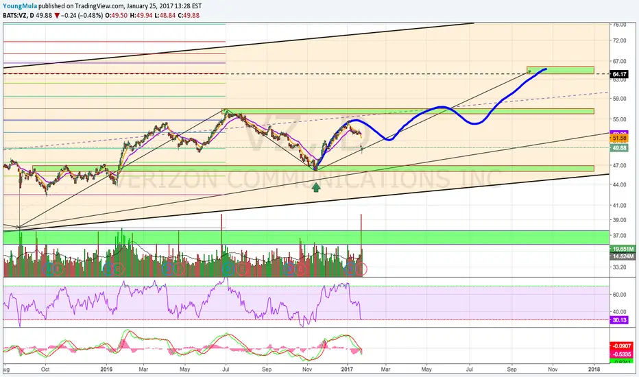Click the purple 30.13 RSI label

pyautogui.click(x=619, y=320)
